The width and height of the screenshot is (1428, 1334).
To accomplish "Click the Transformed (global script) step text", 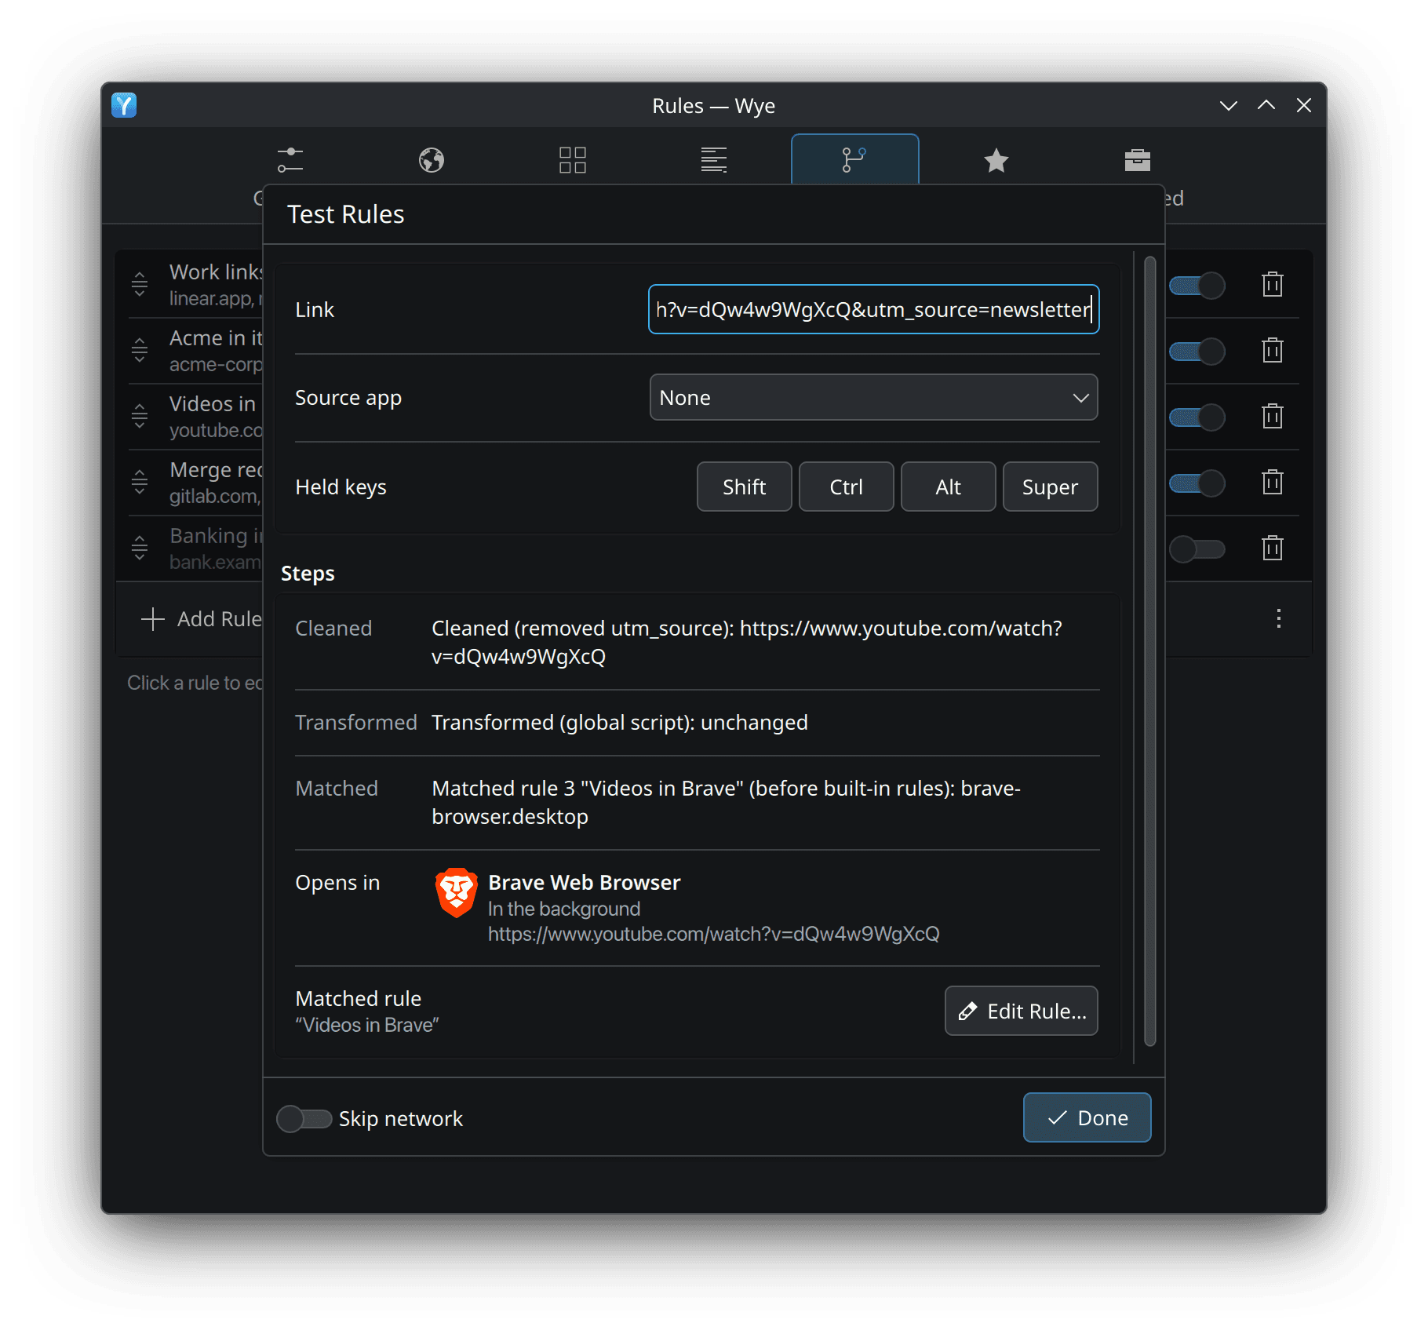I will 620,722.
